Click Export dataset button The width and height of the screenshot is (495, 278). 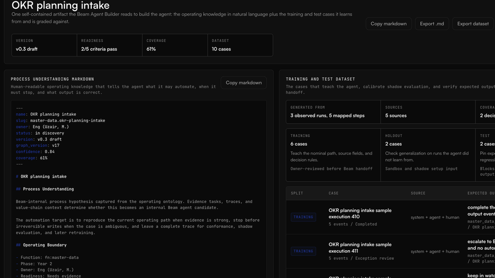coord(473,24)
